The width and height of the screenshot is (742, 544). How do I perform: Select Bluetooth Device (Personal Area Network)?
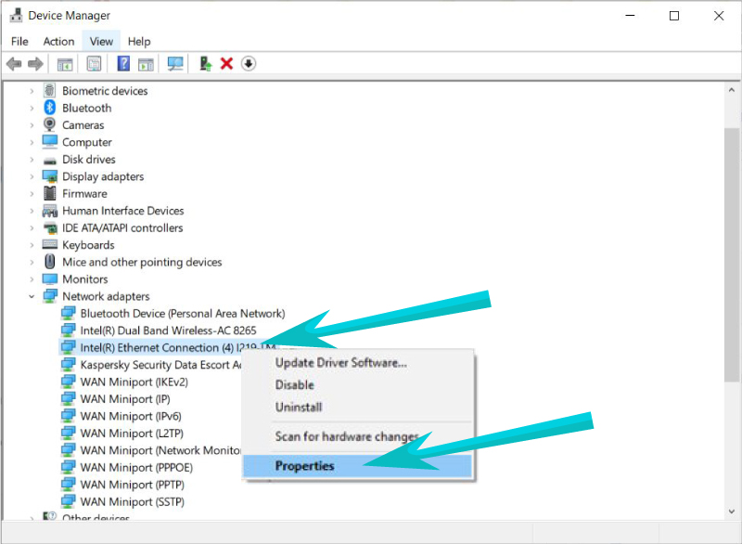[182, 314]
